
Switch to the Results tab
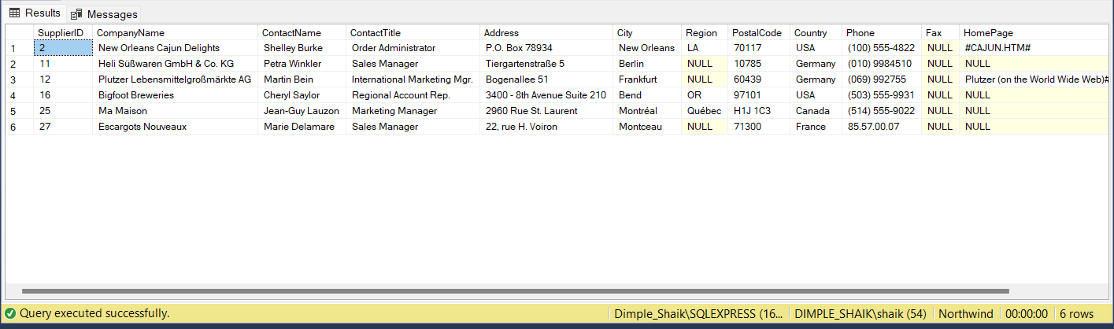coord(42,13)
